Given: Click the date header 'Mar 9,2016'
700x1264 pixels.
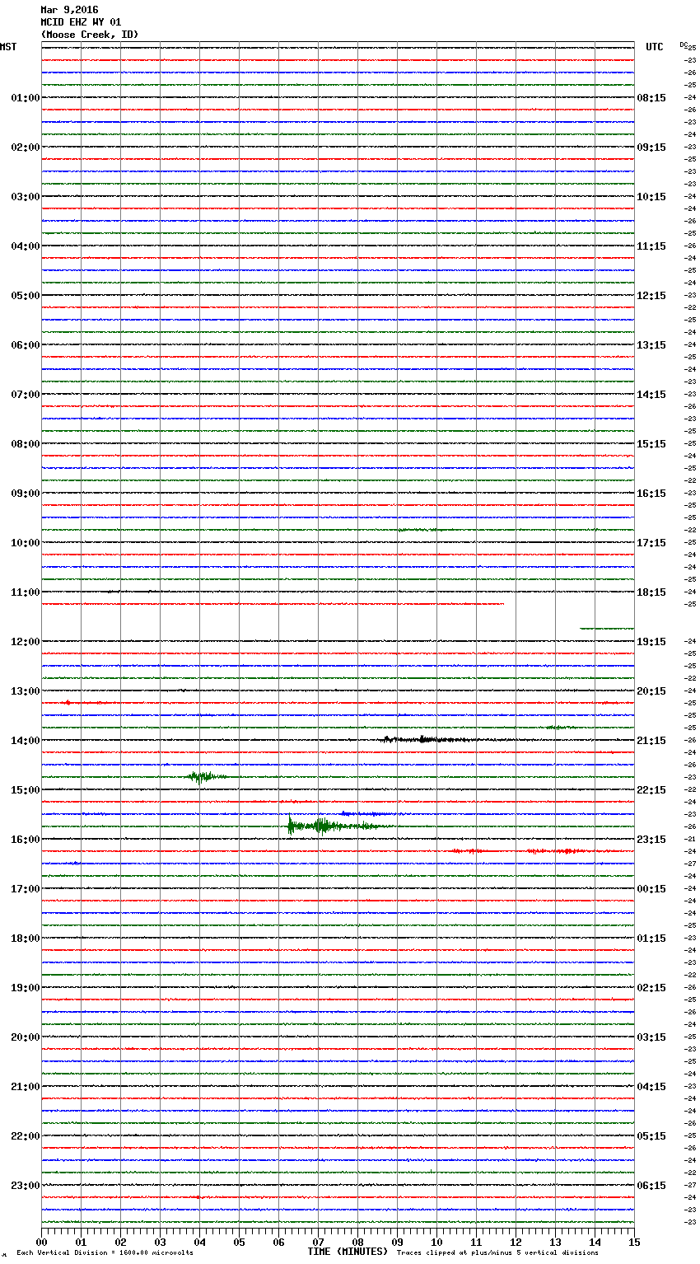Looking at the screenshot, I should pos(69,10).
